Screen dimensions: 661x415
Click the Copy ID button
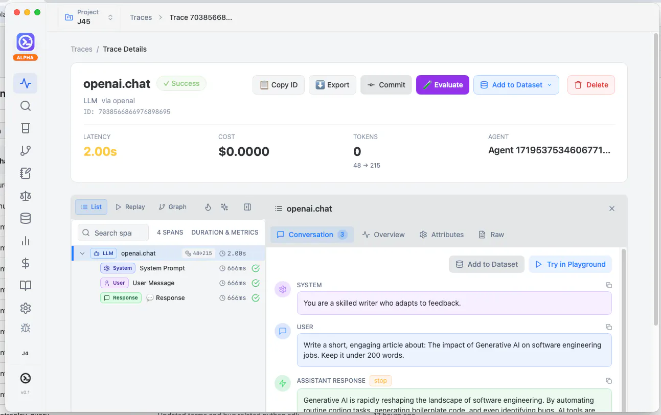tap(279, 85)
